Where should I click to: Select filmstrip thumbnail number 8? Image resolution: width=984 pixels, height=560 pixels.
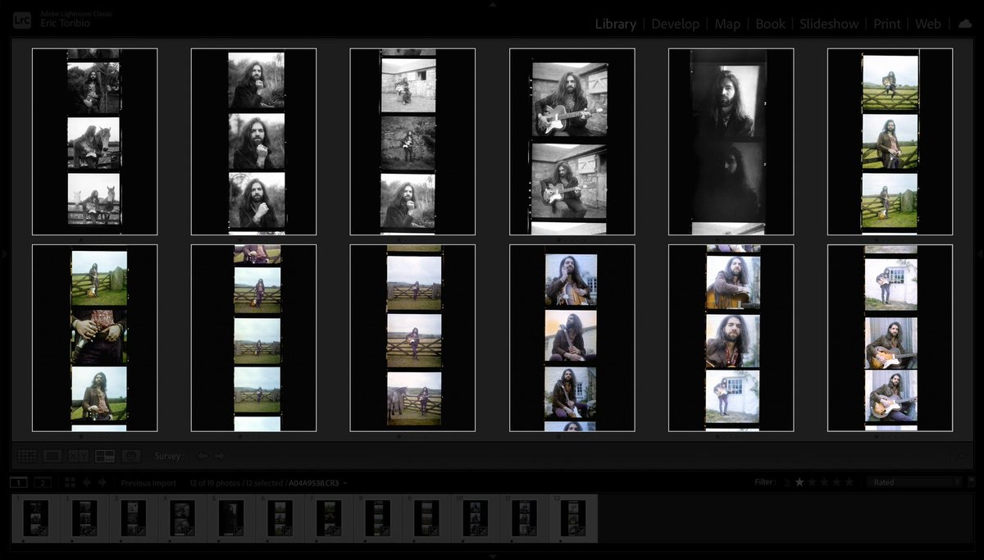(x=378, y=518)
